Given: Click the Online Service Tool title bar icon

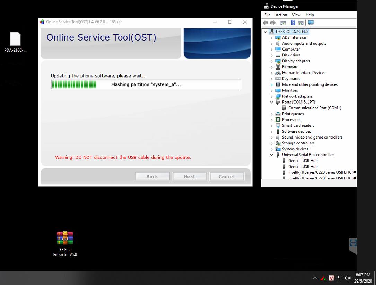Looking at the screenshot, I should tap(42, 22).
